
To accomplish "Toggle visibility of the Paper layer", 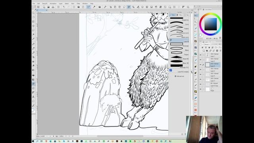I will pos(200,89).
